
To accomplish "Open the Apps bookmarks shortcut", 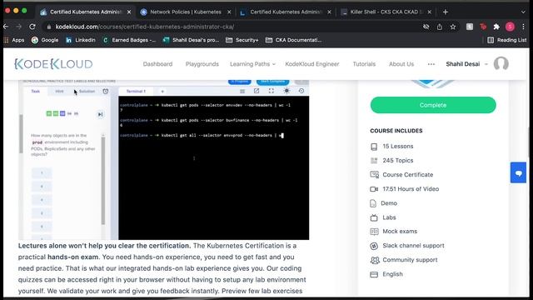I will point(14,40).
